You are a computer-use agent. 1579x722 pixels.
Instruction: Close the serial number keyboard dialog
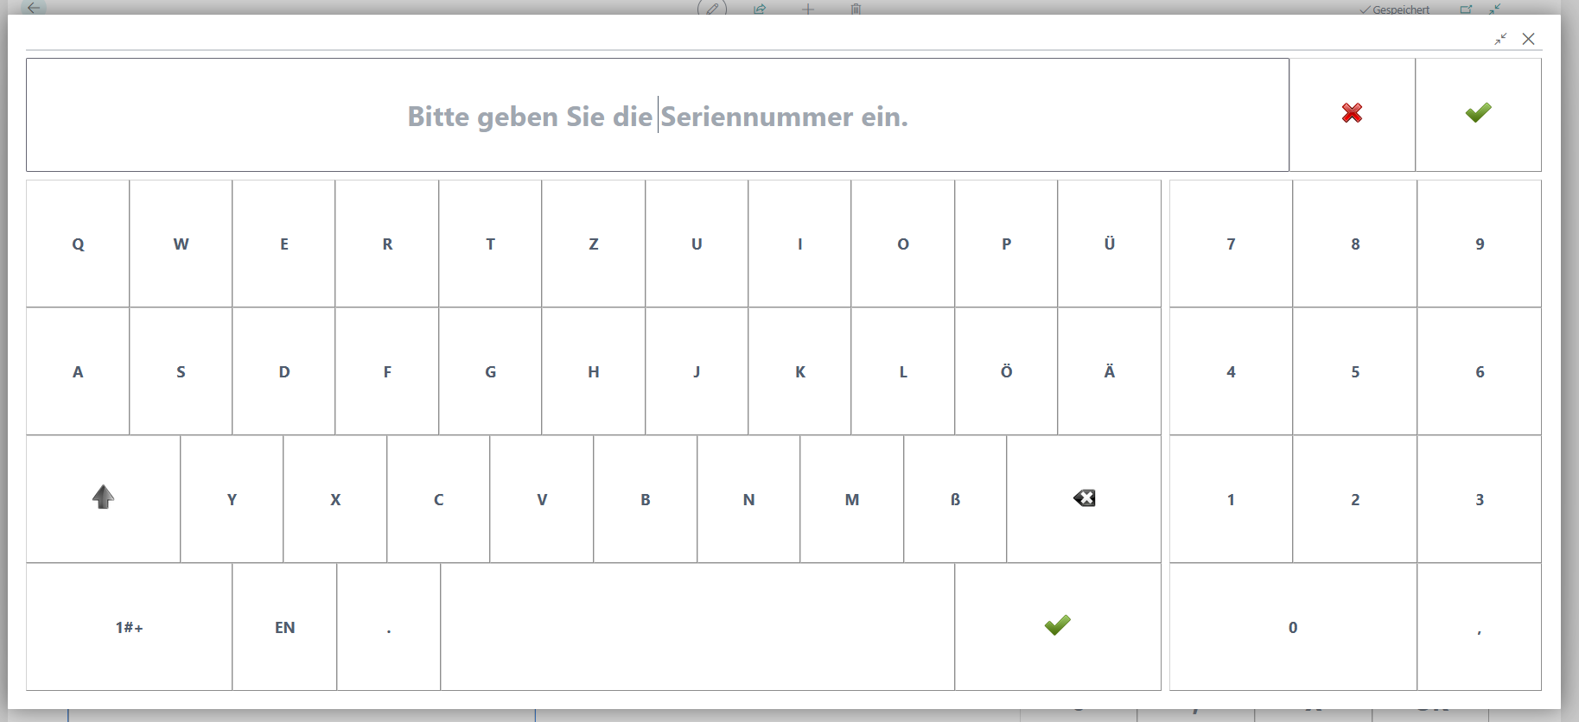pyautogui.click(x=1528, y=39)
